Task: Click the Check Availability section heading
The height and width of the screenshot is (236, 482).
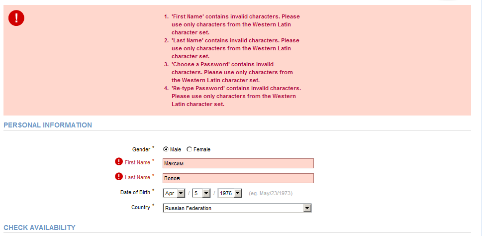Action: 39,228
